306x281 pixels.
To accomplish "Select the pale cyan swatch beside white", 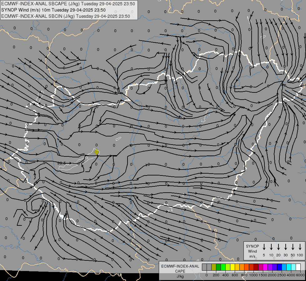I will (293, 267).
